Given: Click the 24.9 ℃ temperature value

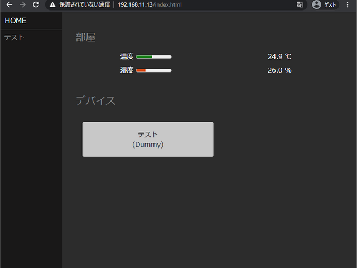Looking at the screenshot, I should [279, 56].
